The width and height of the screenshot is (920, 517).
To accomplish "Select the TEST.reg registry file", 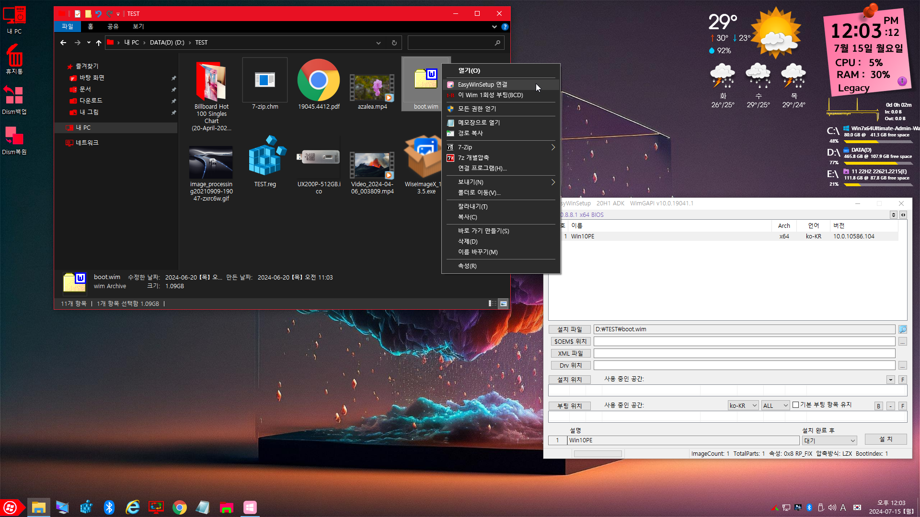I will (x=265, y=162).
